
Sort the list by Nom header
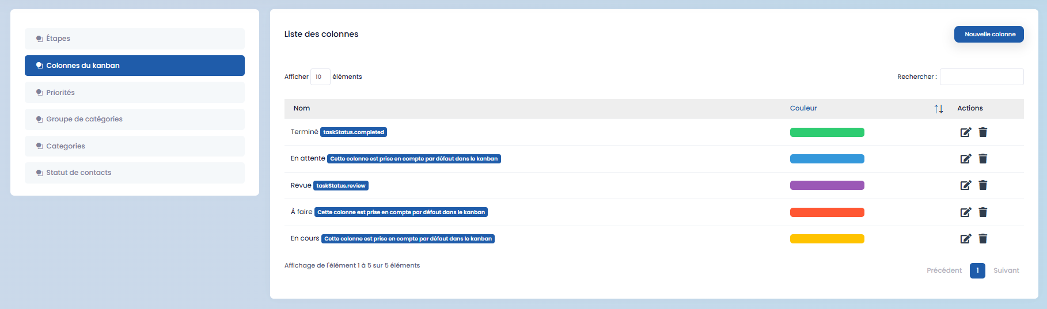pos(302,108)
